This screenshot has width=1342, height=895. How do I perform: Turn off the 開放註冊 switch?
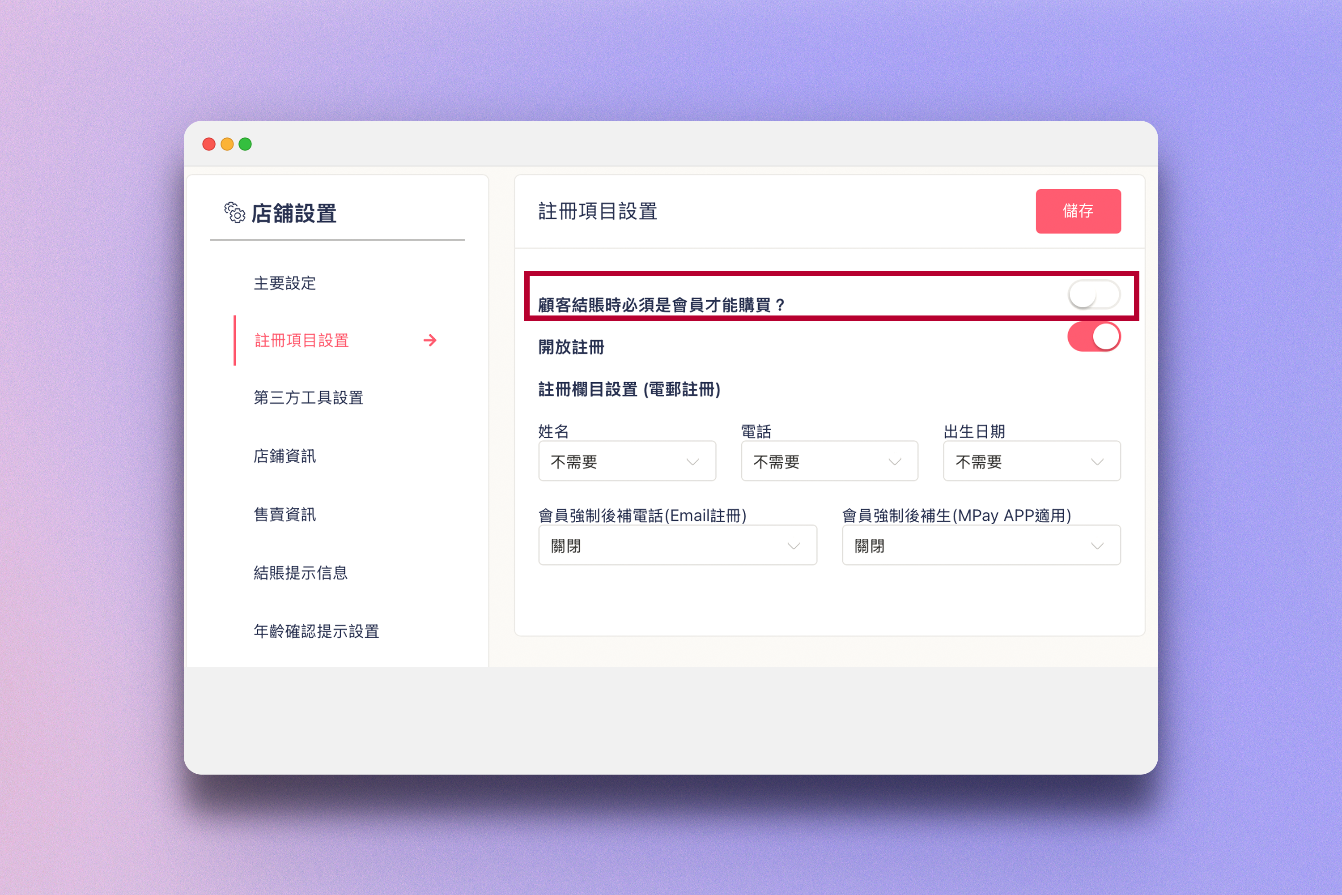tap(1093, 337)
